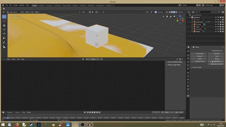Click the Light object icon in outliner
The image size is (226, 127).
coord(195,27)
